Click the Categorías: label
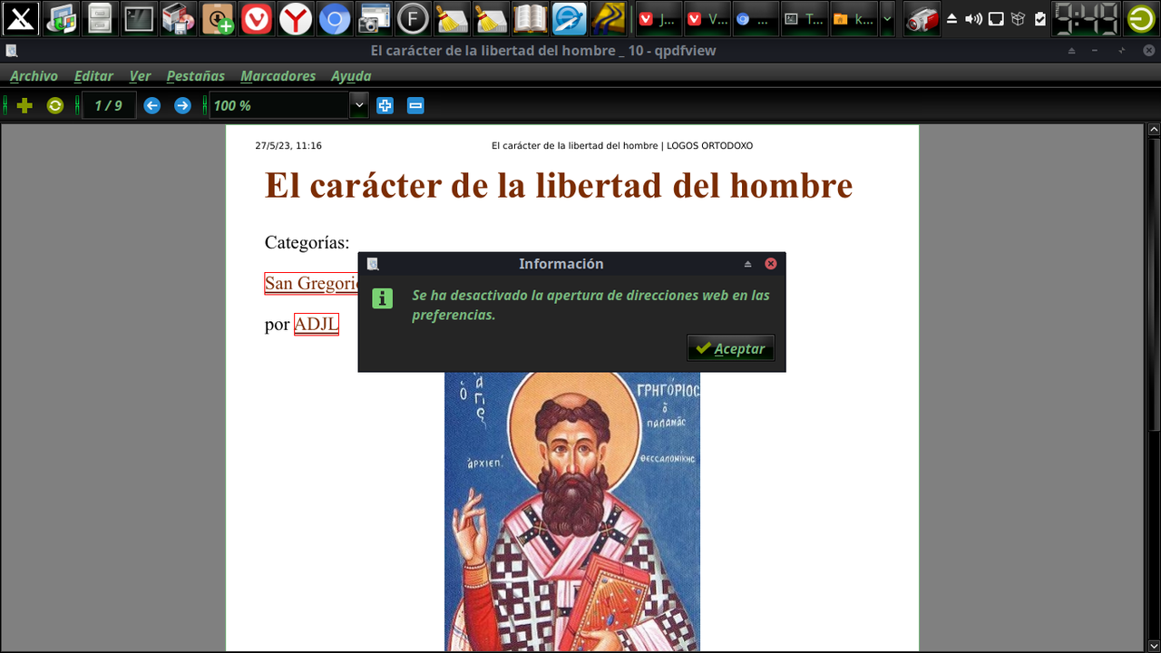This screenshot has height=653, width=1161. [307, 243]
